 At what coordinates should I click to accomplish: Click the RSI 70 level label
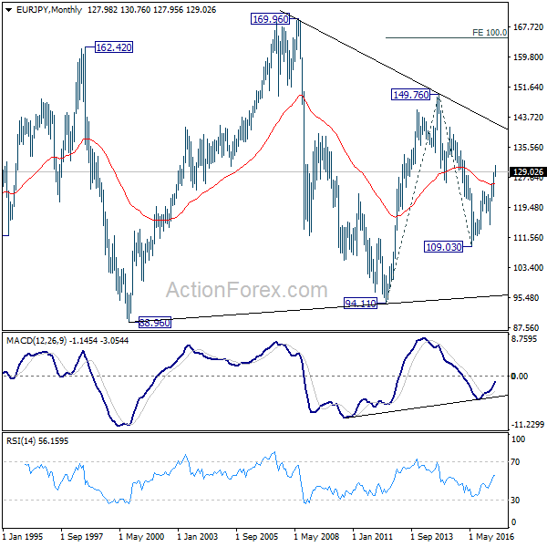click(516, 462)
